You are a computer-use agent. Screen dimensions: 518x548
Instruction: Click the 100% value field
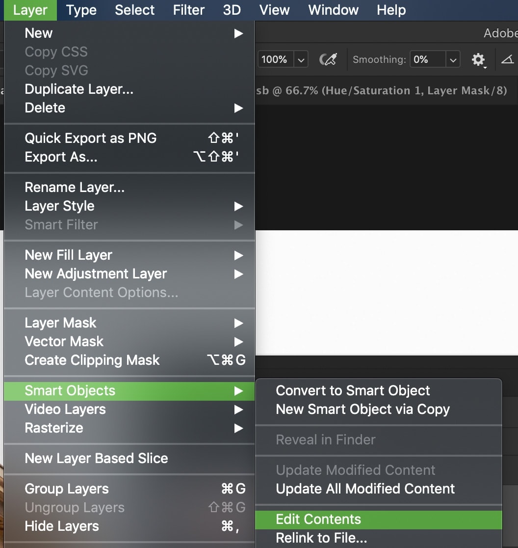(276, 59)
